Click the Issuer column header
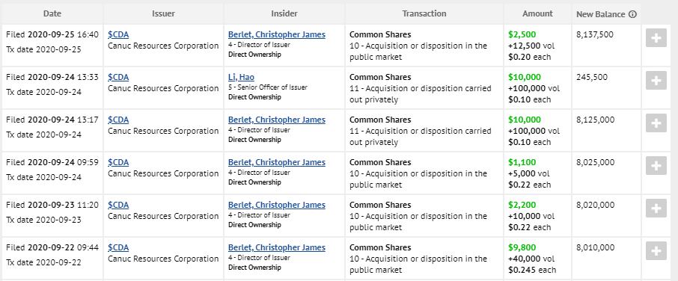 pos(163,13)
